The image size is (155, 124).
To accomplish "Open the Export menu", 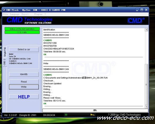I will 26,14.
